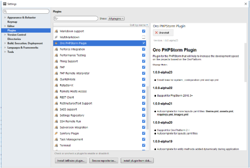Focus the settings sidebar search field
The height and width of the screenshot is (168, 250).
[26, 11]
